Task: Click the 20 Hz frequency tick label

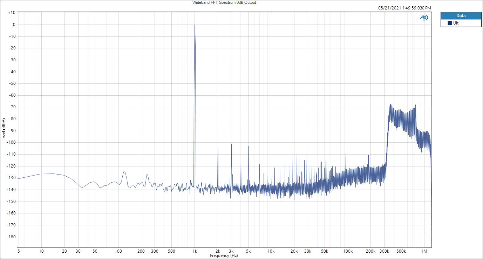Action: (64, 251)
